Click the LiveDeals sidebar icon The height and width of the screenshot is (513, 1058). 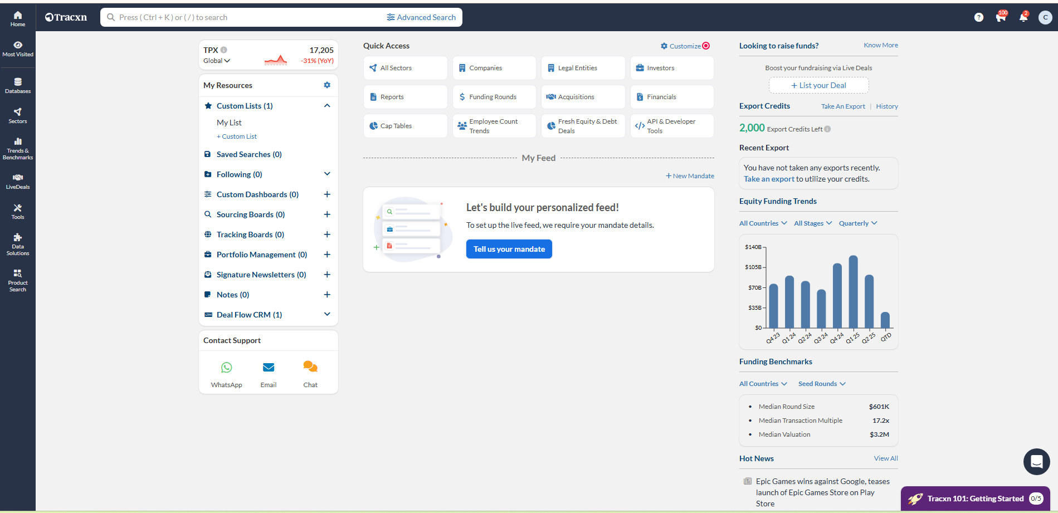18,181
